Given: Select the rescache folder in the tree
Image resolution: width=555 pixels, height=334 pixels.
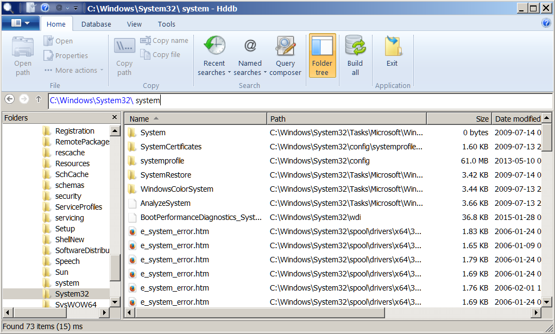Looking at the screenshot, I should 70,153.
